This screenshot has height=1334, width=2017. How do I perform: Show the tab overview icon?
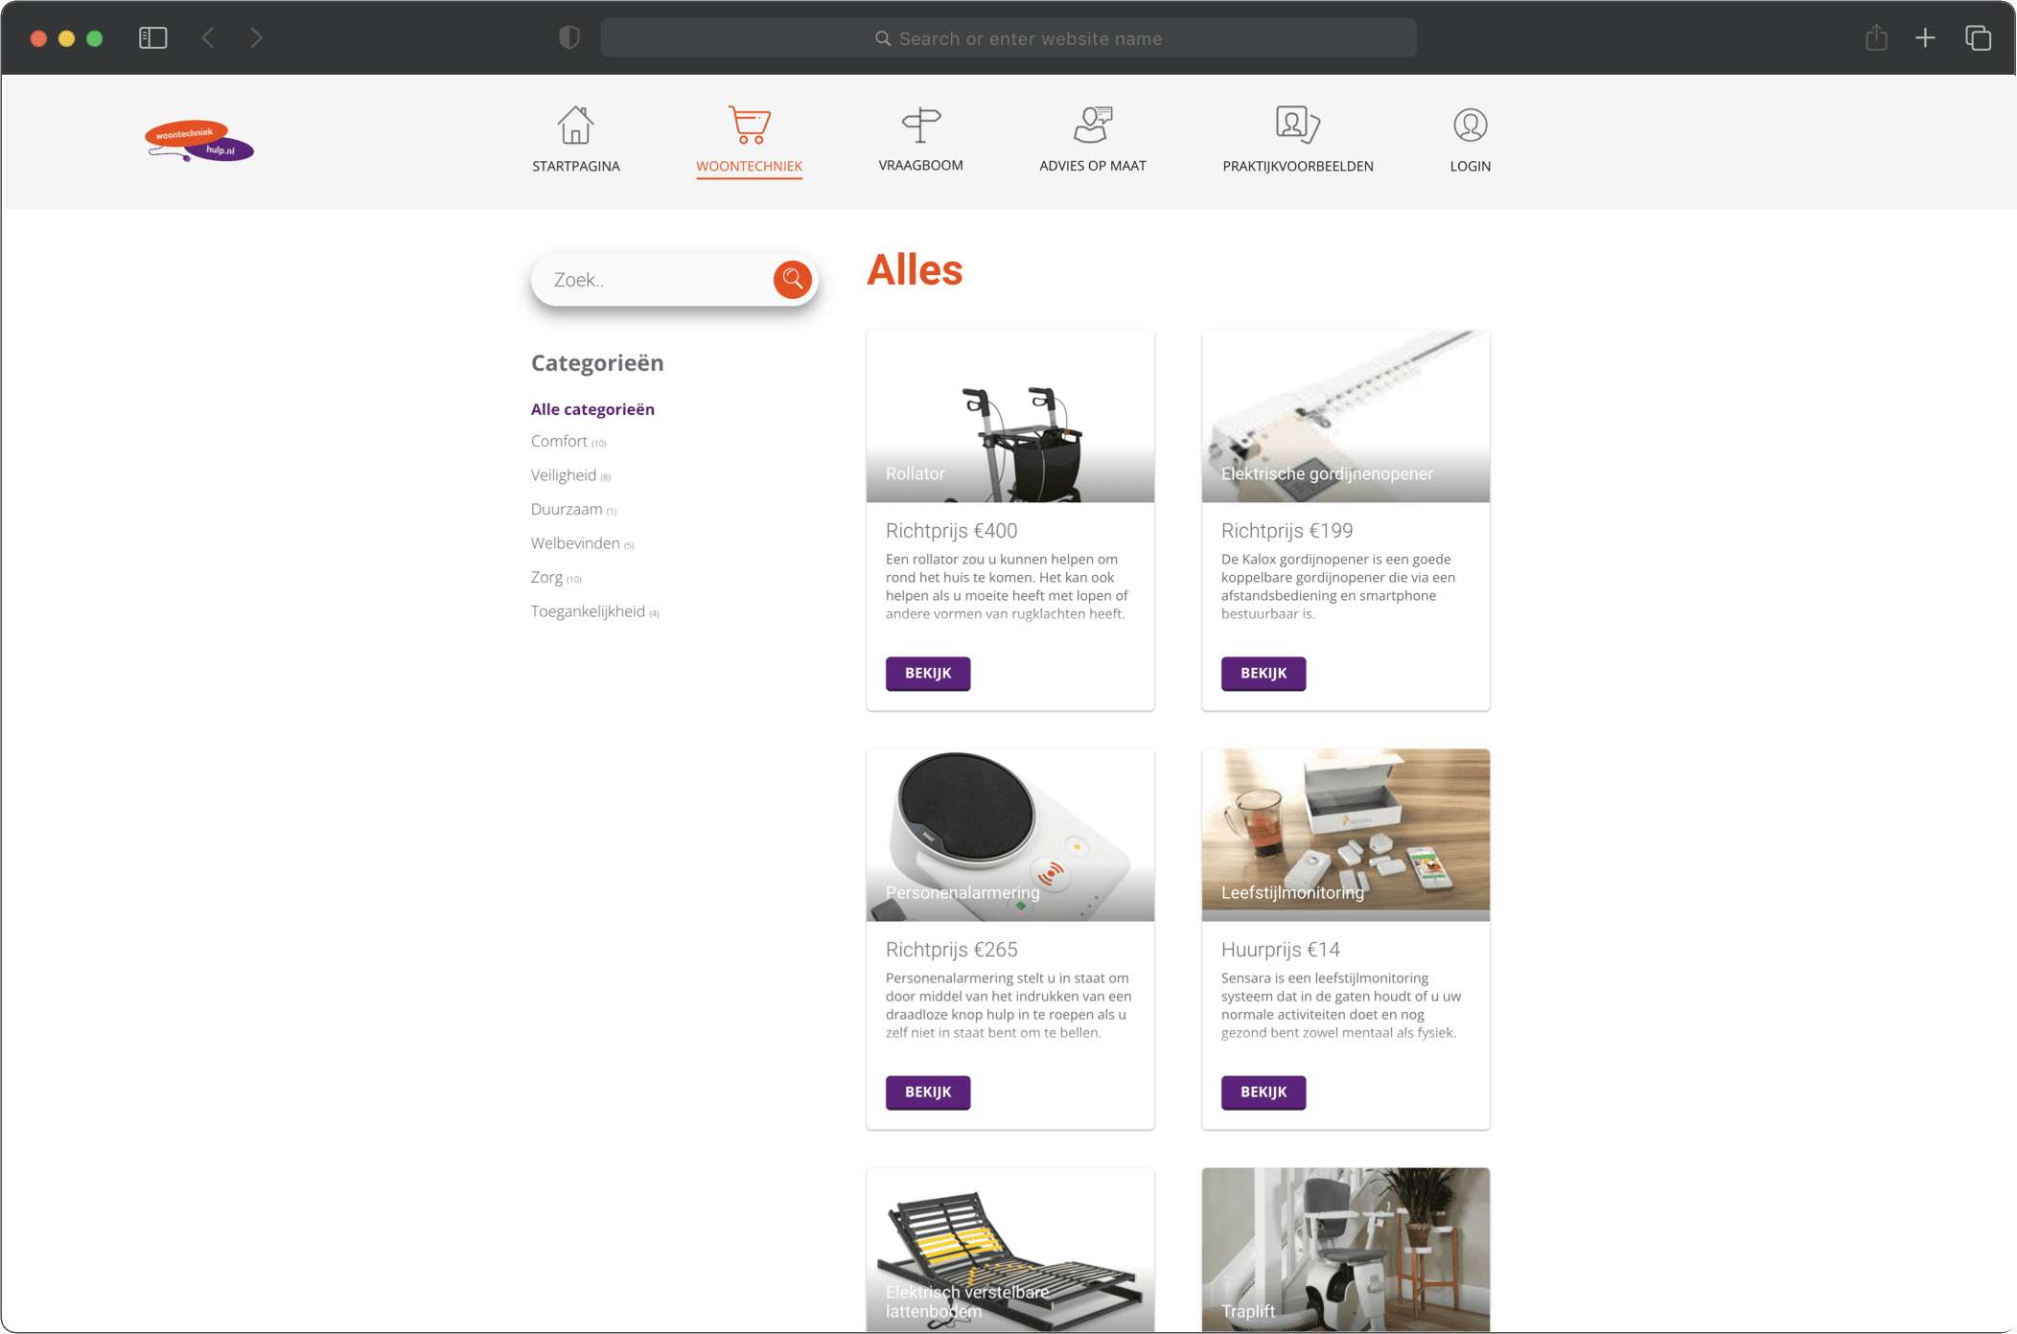(x=1978, y=38)
